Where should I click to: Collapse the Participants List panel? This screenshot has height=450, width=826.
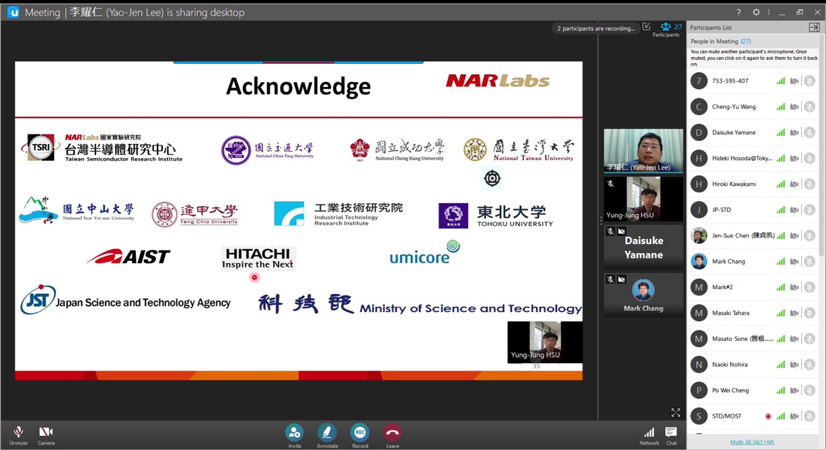point(814,28)
